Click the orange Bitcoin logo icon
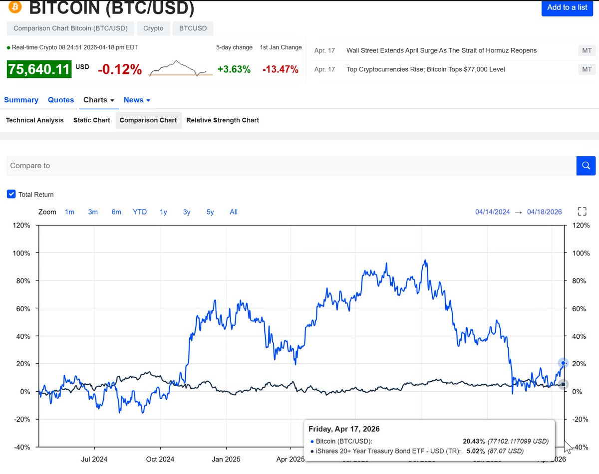 coord(15,7)
